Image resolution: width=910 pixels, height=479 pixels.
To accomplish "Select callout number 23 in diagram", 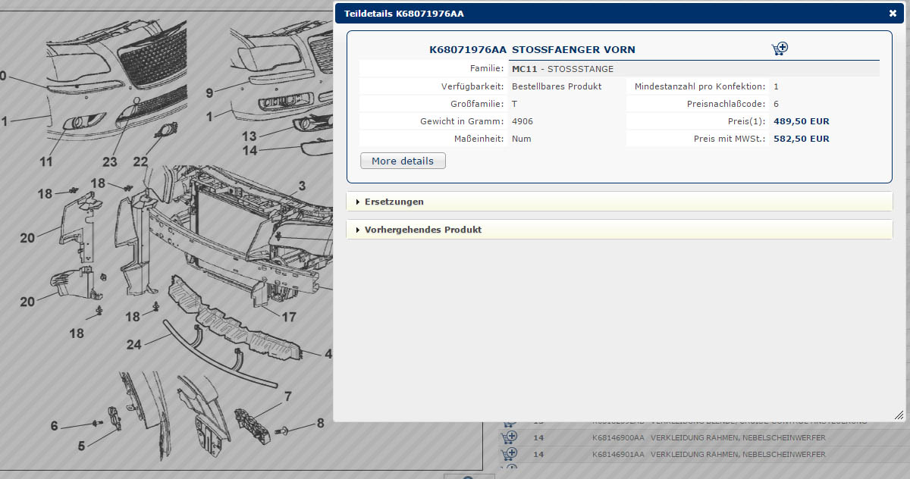I will point(110,161).
